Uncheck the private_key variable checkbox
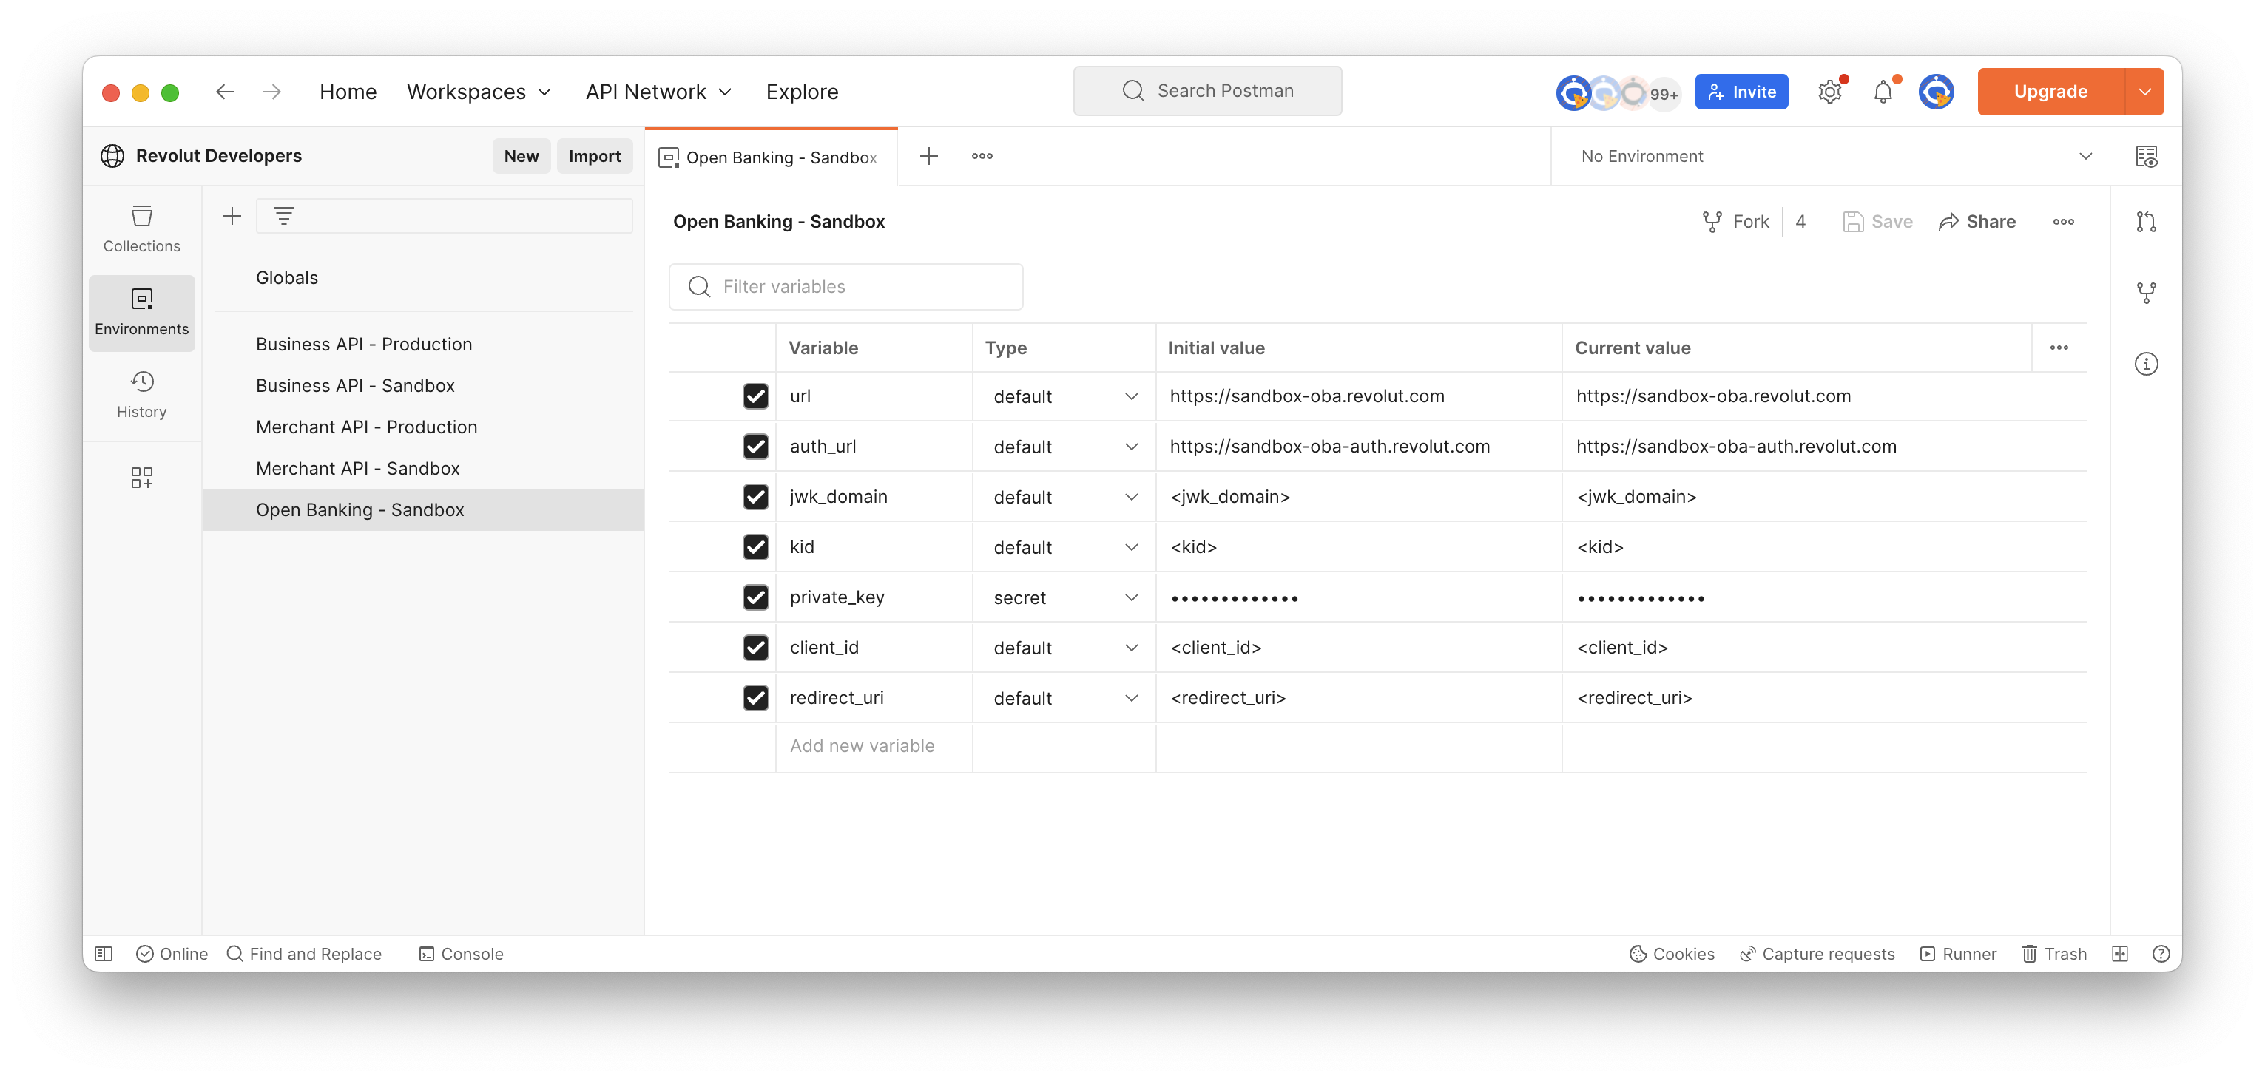This screenshot has height=1081, width=2265. [755, 597]
